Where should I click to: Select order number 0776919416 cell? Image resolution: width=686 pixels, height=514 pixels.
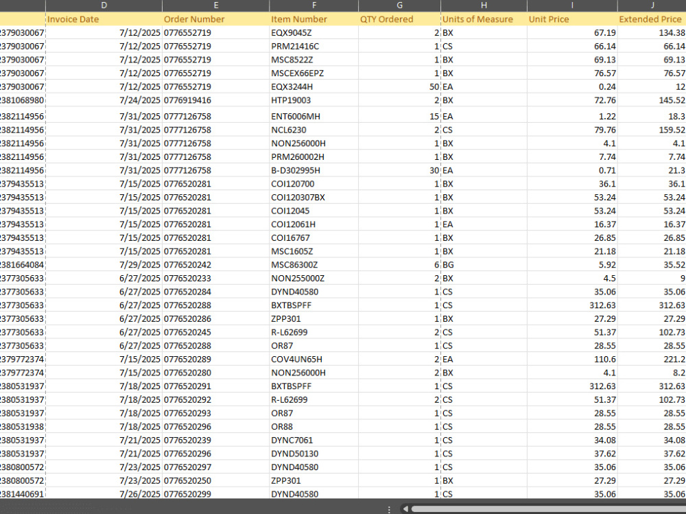pos(215,100)
